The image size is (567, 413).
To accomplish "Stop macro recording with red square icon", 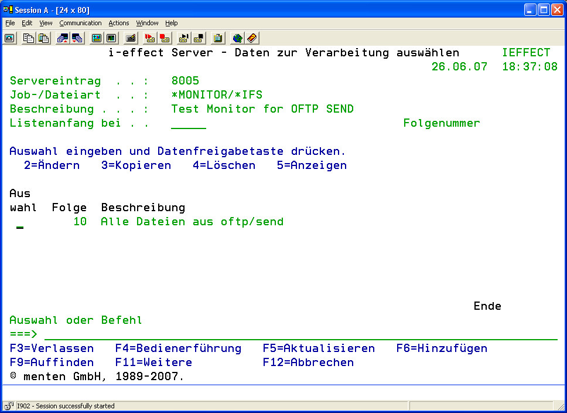I will click(165, 38).
